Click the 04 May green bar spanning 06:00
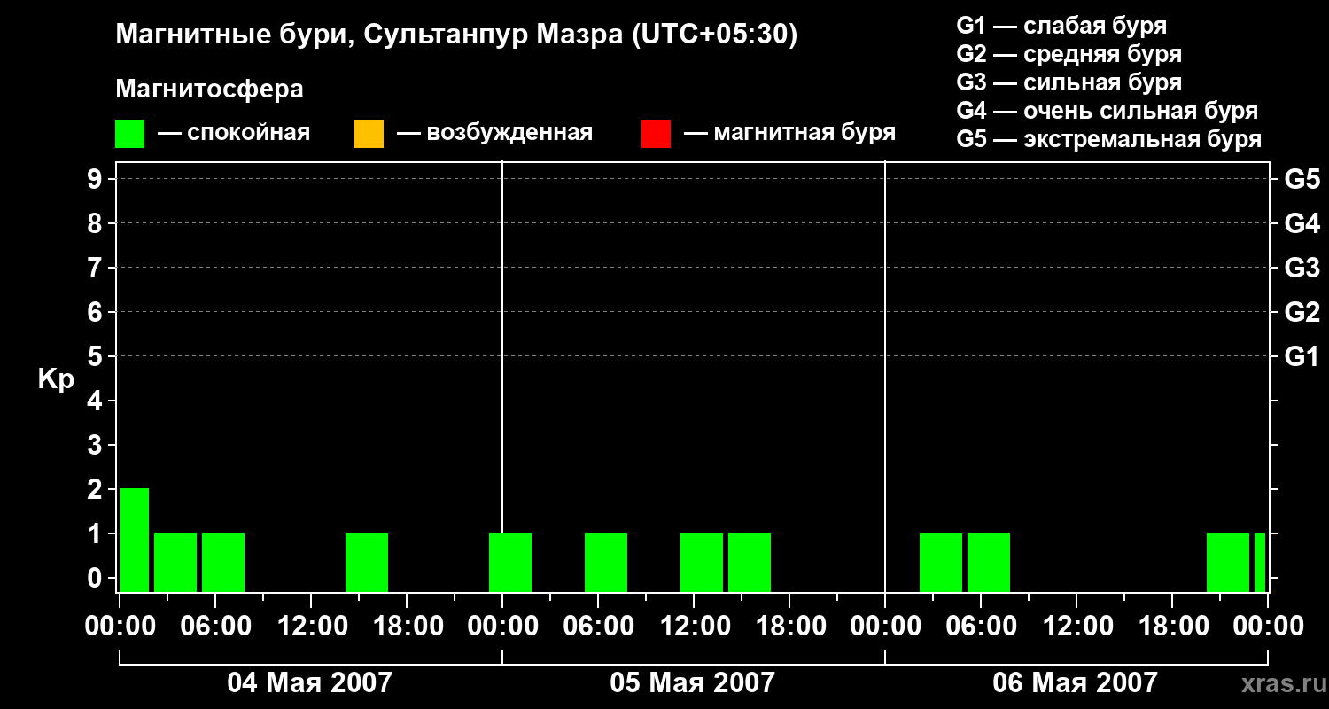Viewport: 1329px width, 709px height. coord(223,562)
